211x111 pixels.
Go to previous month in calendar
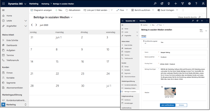click(x=32, y=25)
